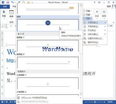
Task: Click the Word application icon
Action: pos(3,2)
